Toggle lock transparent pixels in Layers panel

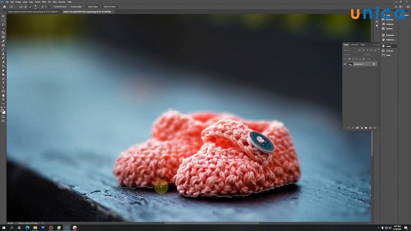[349, 59]
